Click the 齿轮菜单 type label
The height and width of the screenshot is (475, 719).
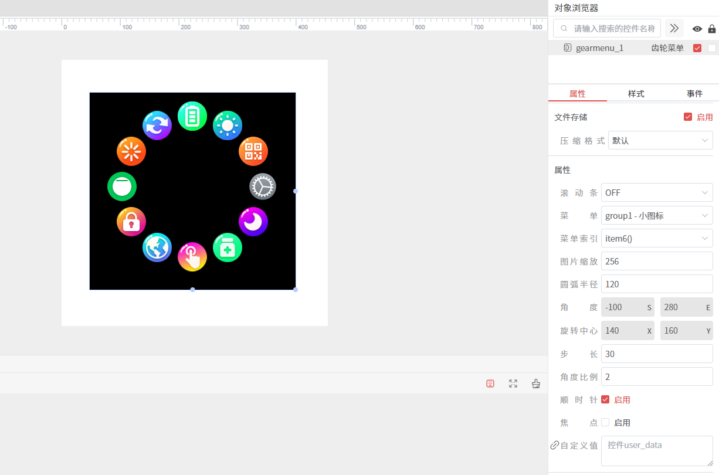pyautogui.click(x=667, y=48)
